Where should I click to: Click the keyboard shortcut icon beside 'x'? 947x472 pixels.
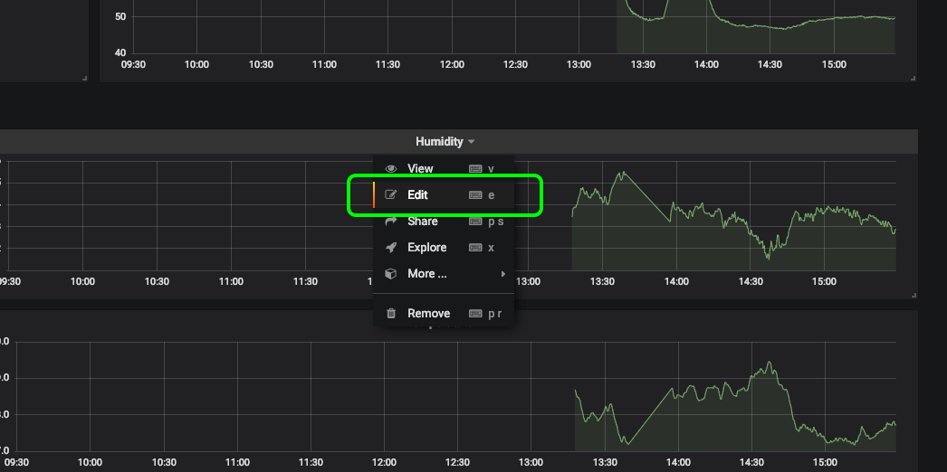pyautogui.click(x=475, y=248)
